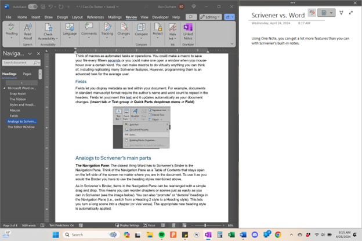Click the comments bubble button beside Editing
362x241 pixels.
point(191,17)
